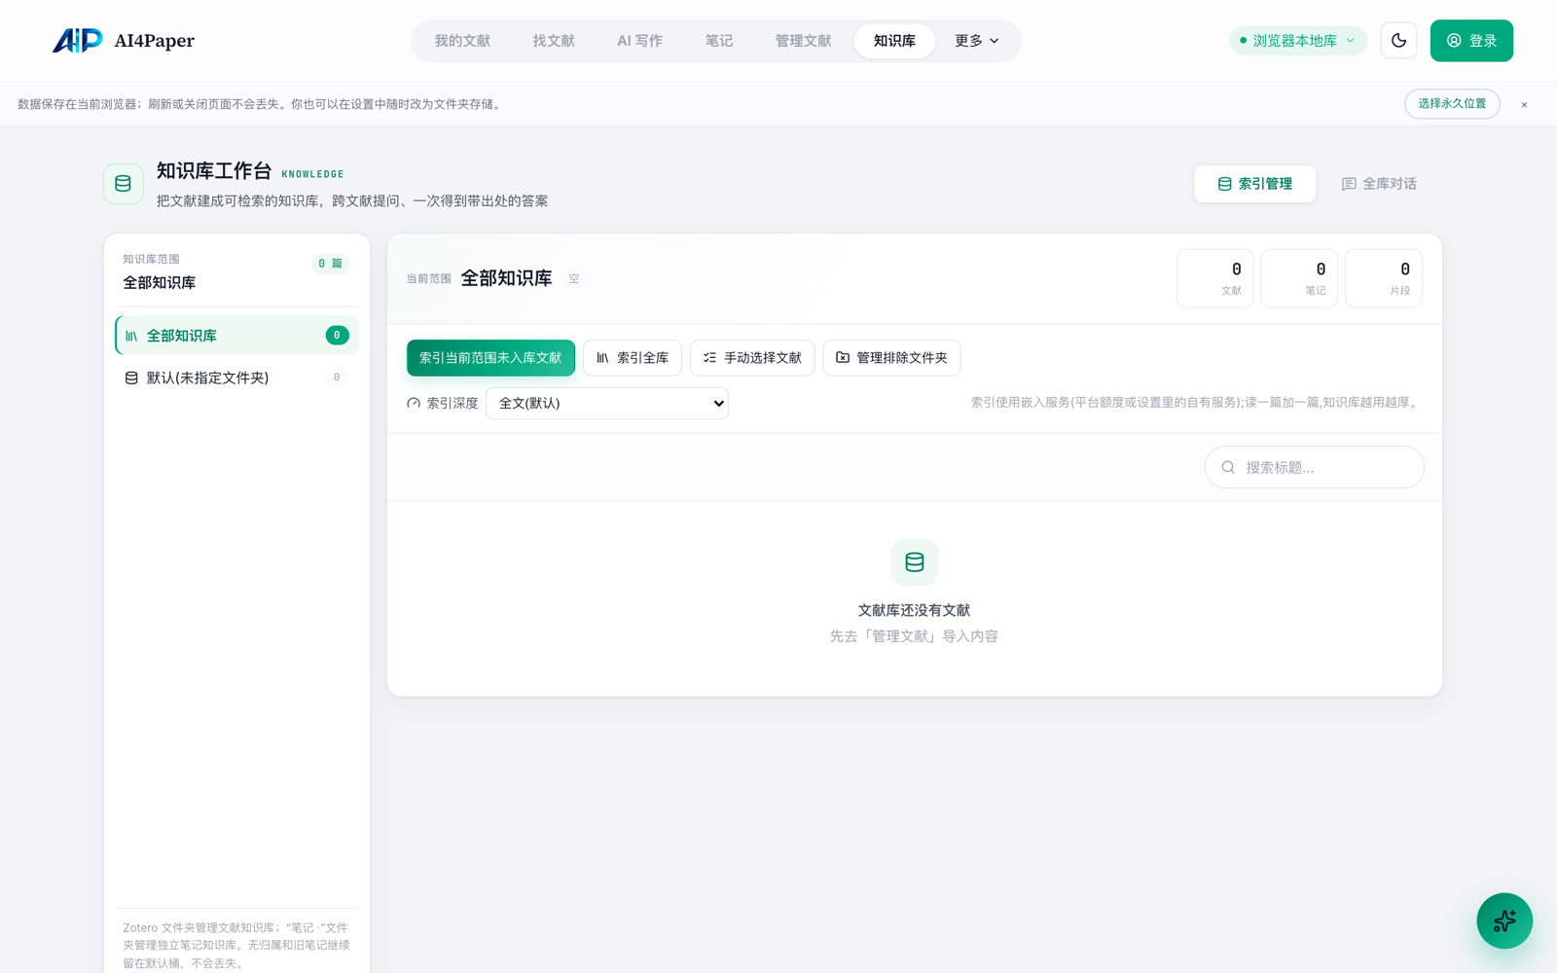This screenshot has height=973, width=1557.
Task: Switch to 全库对话 view
Action: click(1379, 184)
